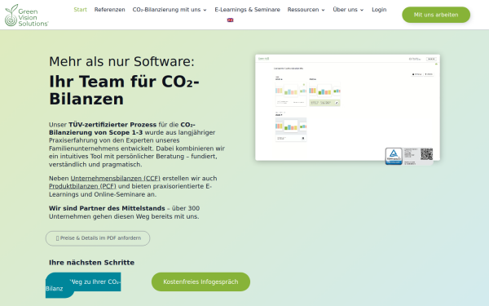The width and height of the screenshot is (489, 306).
Task: Click the Weg zu Ihrer CO₂-Bilanz button
Action: click(83, 285)
